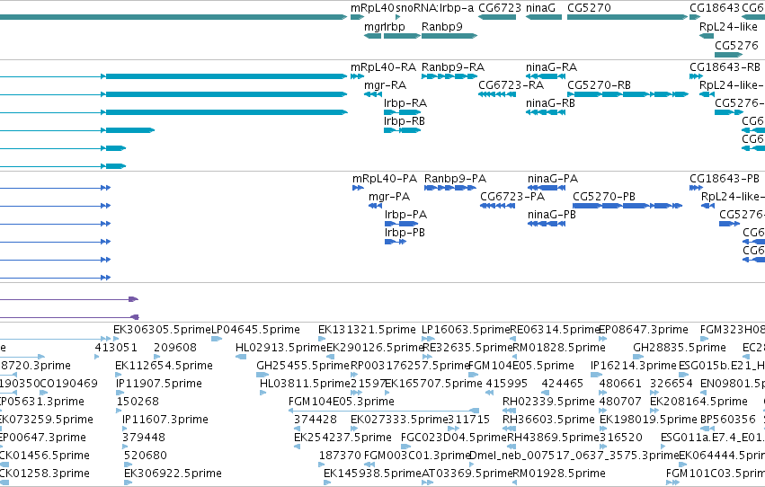
Task: Select the LP04645.5prime EST label
Action: click(255, 330)
